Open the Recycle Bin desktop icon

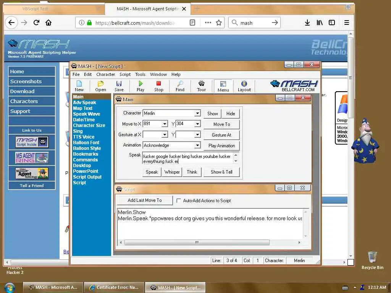[x=372, y=260]
